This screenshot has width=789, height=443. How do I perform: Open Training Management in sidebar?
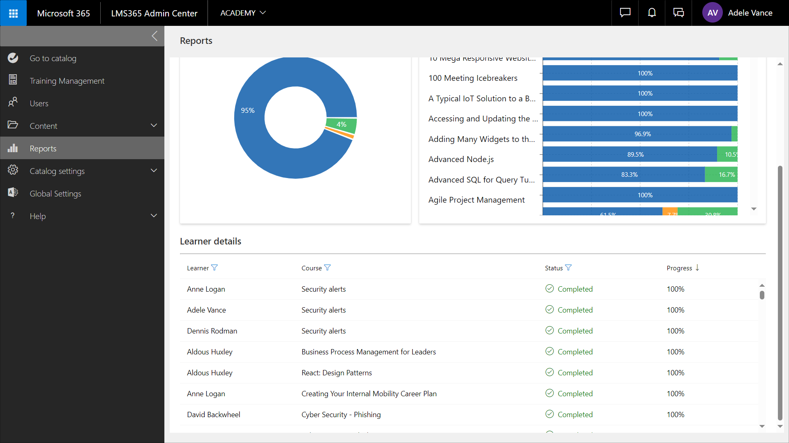67,81
